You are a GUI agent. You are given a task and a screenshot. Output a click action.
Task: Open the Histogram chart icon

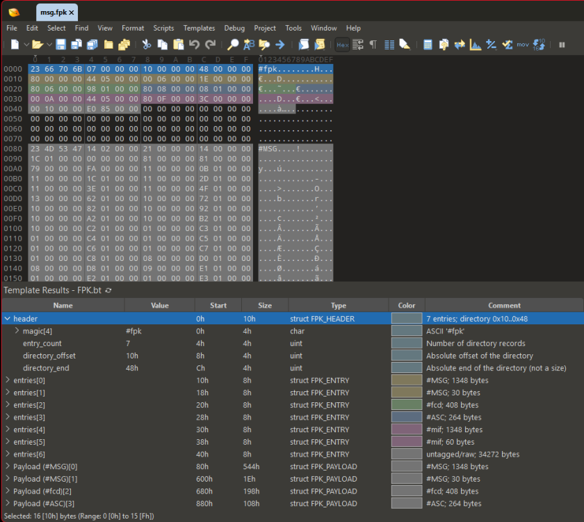click(x=476, y=45)
